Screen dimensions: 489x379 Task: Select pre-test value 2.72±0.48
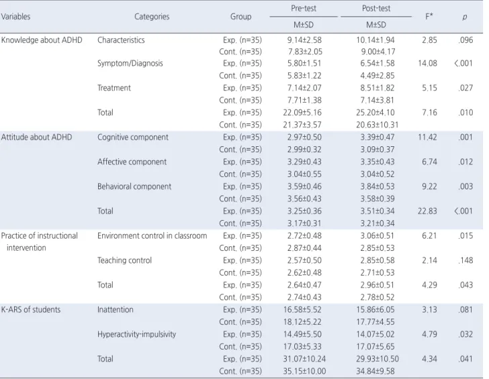[304, 235]
